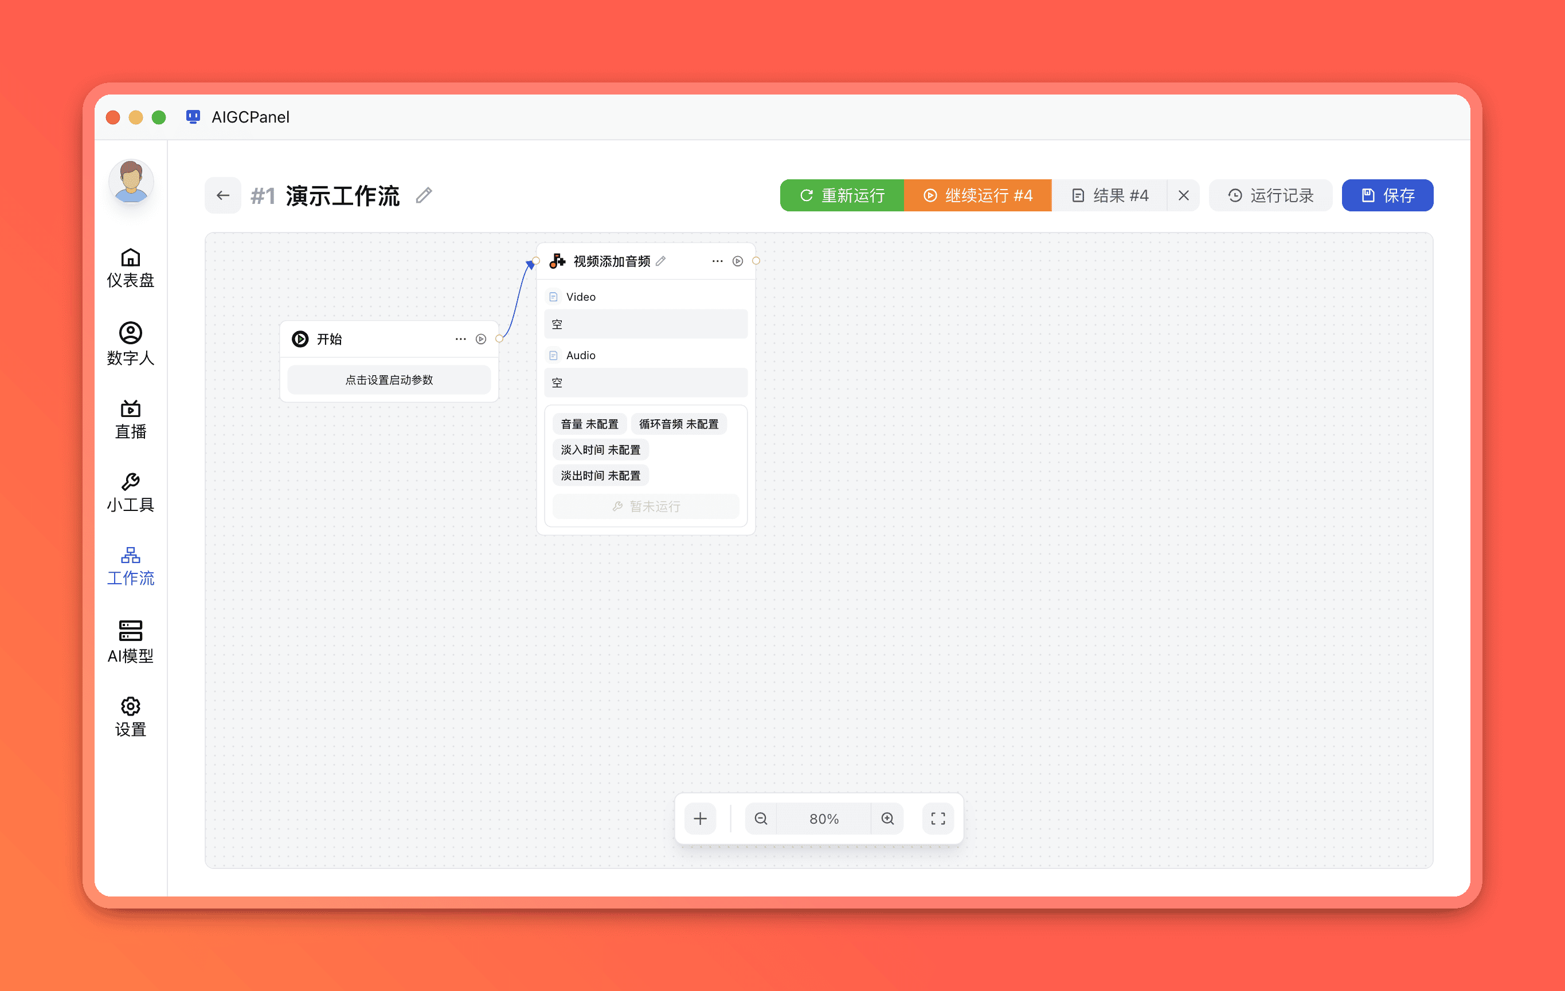Click the Audio input field showing 空

645,383
